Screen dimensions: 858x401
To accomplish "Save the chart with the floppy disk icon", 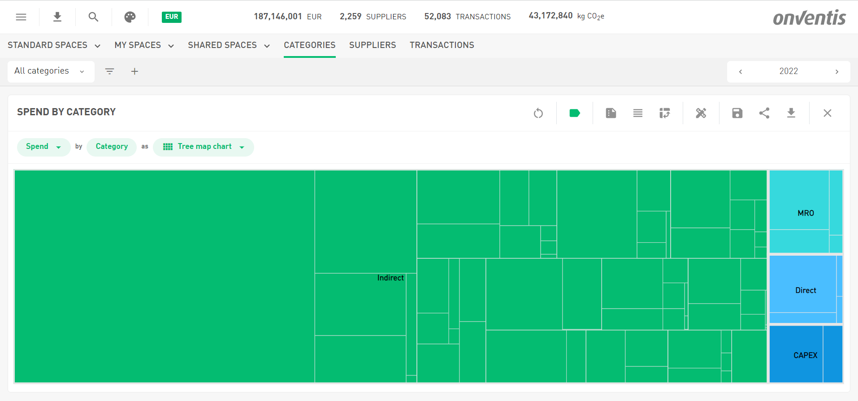I will tap(737, 113).
